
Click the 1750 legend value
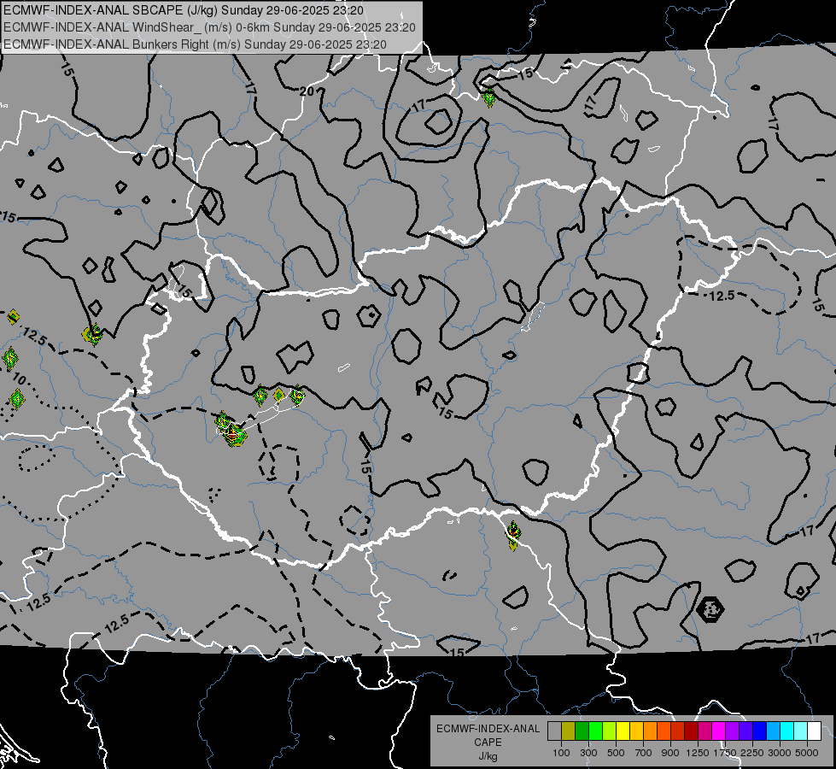725,753
